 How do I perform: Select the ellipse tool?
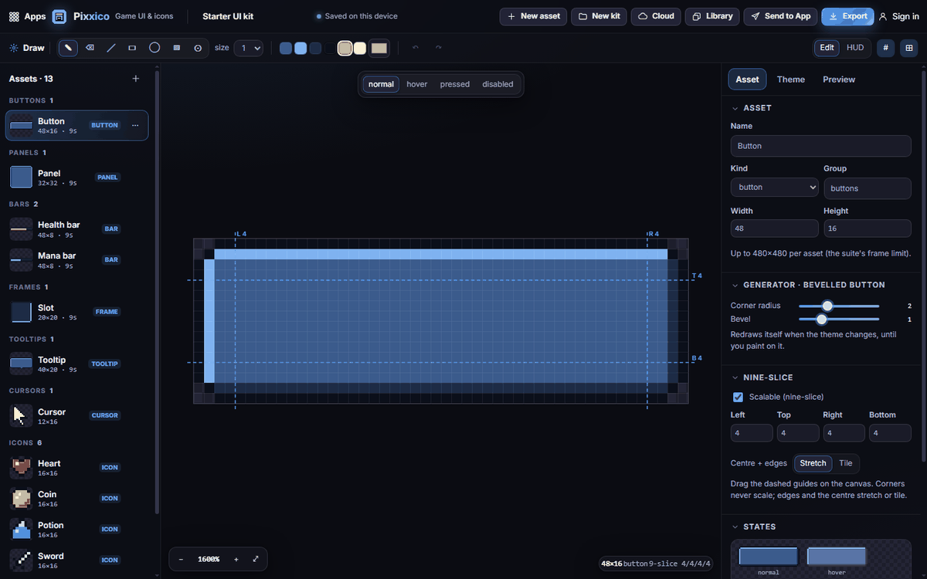pos(154,48)
